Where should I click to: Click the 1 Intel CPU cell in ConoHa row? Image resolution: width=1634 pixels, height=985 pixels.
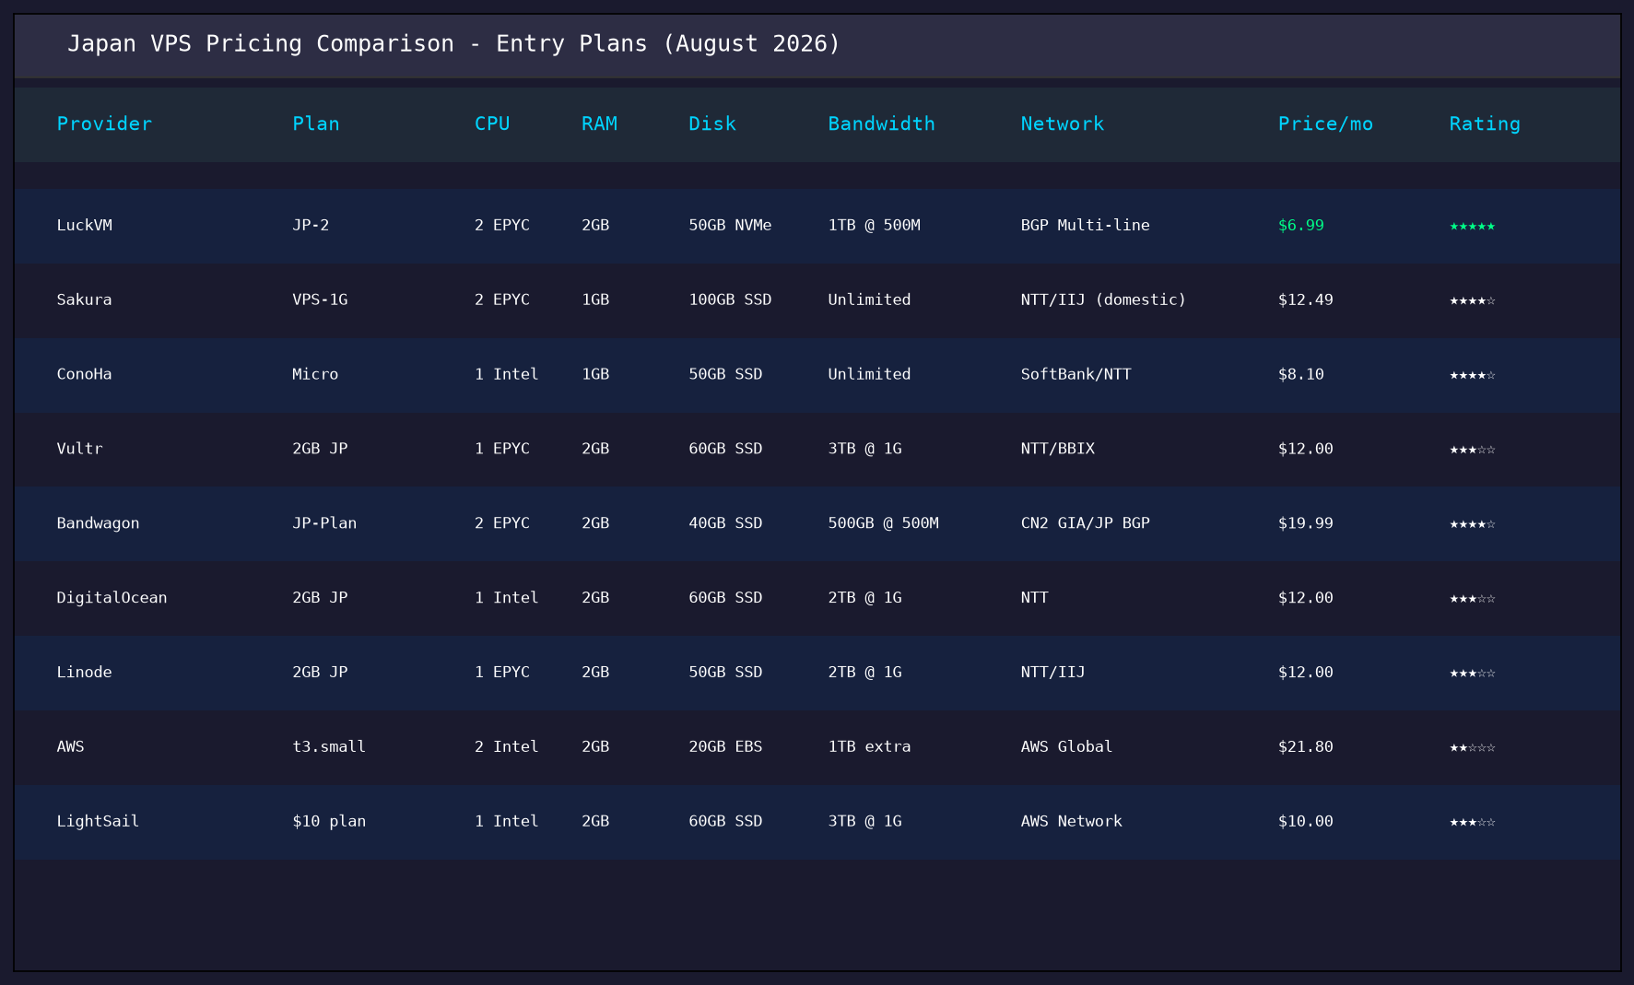[x=506, y=374]
